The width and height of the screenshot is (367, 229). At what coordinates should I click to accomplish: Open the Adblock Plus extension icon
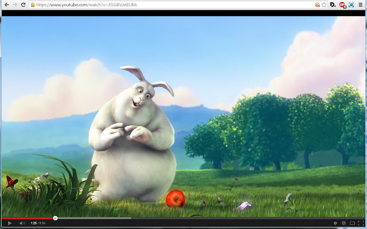click(343, 5)
